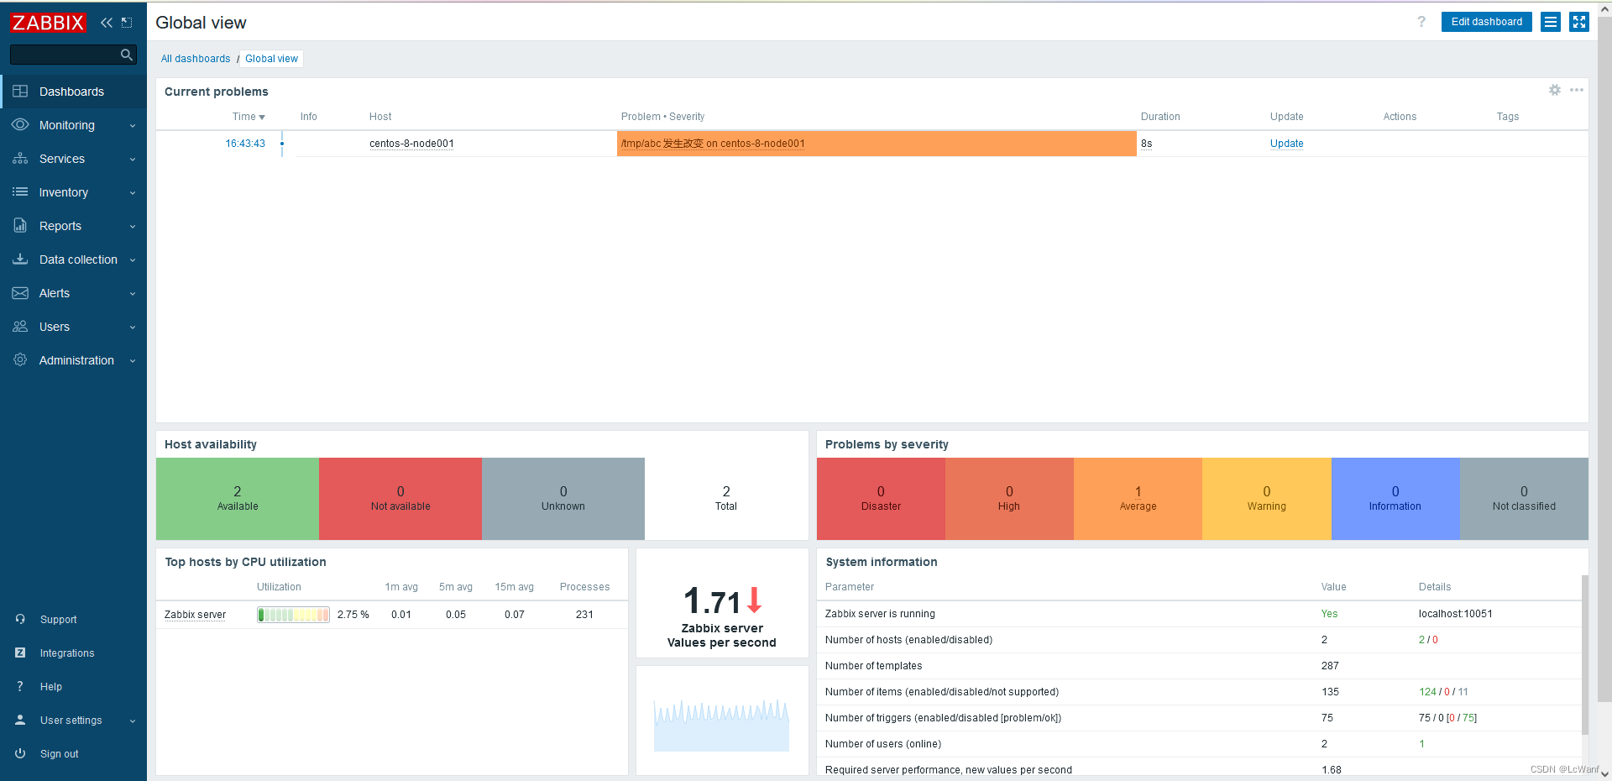Click the yellow Warning severity tile
The image size is (1612, 781).
(1266, 499)
